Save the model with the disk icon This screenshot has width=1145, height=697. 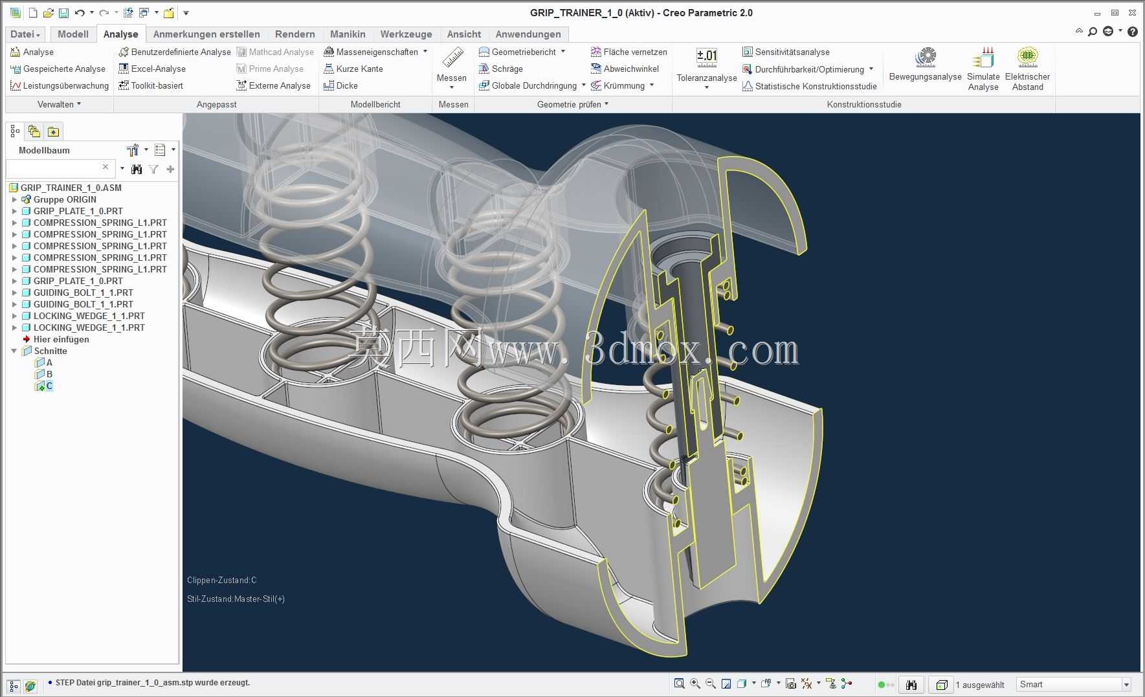coord(63,13)
